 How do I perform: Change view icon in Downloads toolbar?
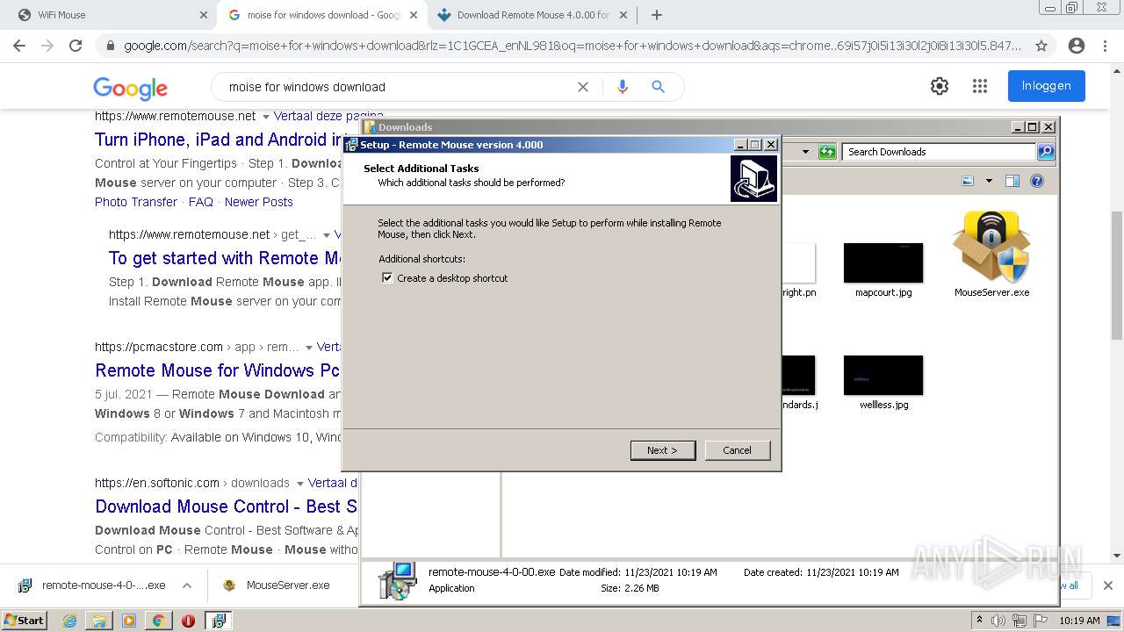click(968, 181)
